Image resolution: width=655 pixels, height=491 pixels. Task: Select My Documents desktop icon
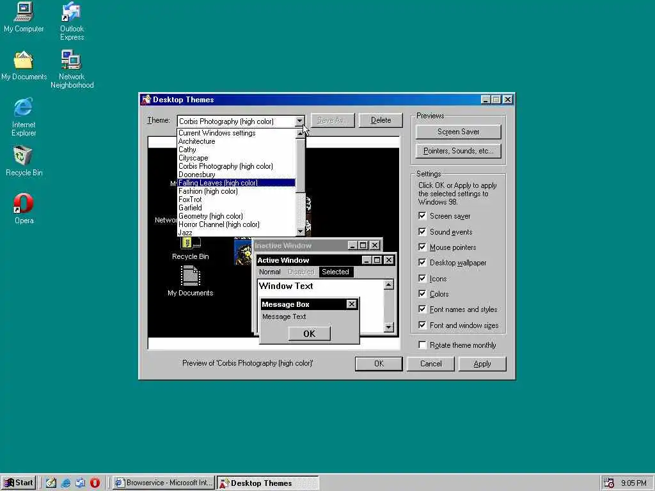click(x=24, y=66)
